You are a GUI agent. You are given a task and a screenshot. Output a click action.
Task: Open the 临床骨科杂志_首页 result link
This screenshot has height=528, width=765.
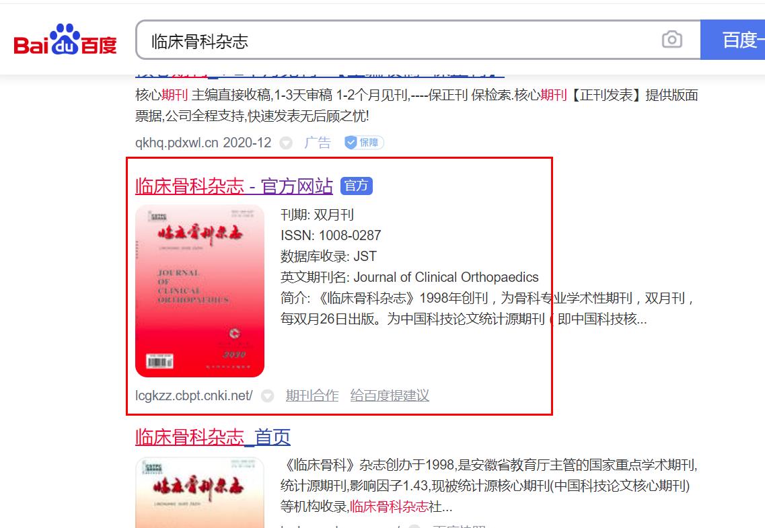point(213,437)
